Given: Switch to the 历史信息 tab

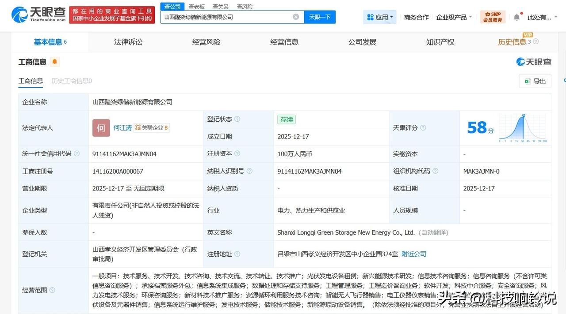Looking at the screenshot, I should [512, 42].
